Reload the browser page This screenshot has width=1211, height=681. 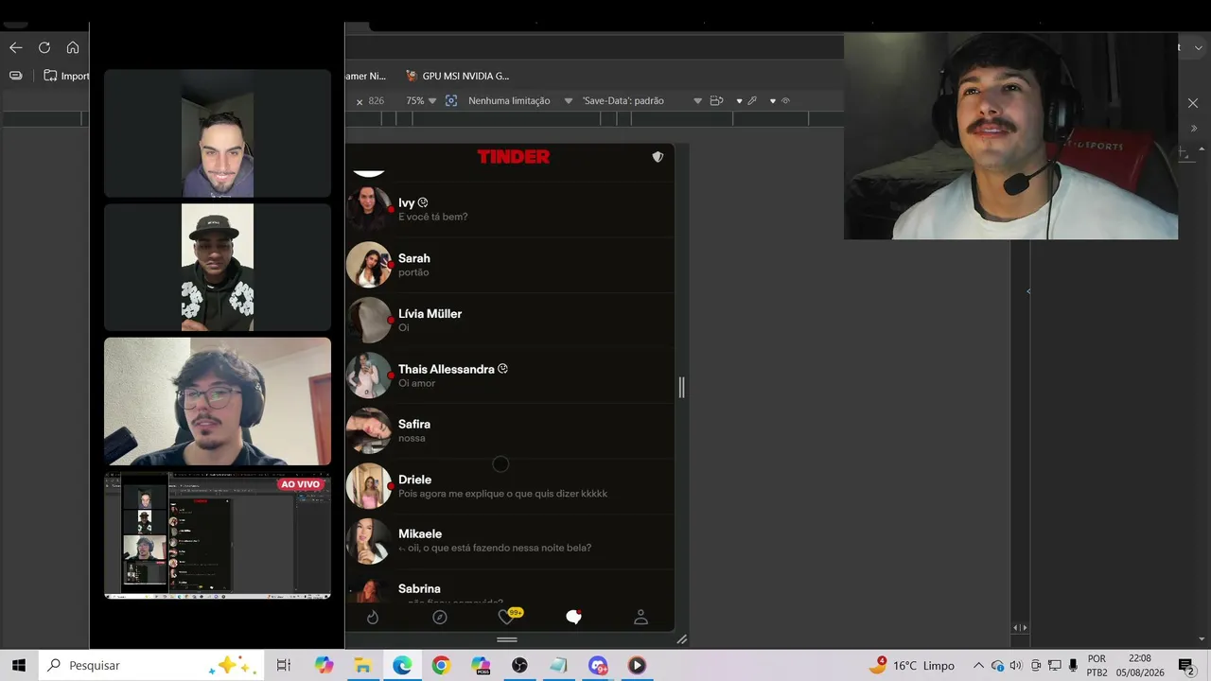tap(44, 47)
